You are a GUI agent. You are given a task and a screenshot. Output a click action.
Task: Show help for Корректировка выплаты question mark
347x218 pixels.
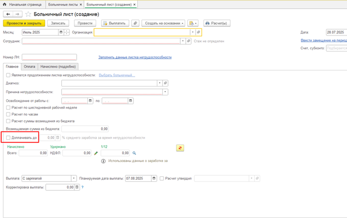point(82,187)
